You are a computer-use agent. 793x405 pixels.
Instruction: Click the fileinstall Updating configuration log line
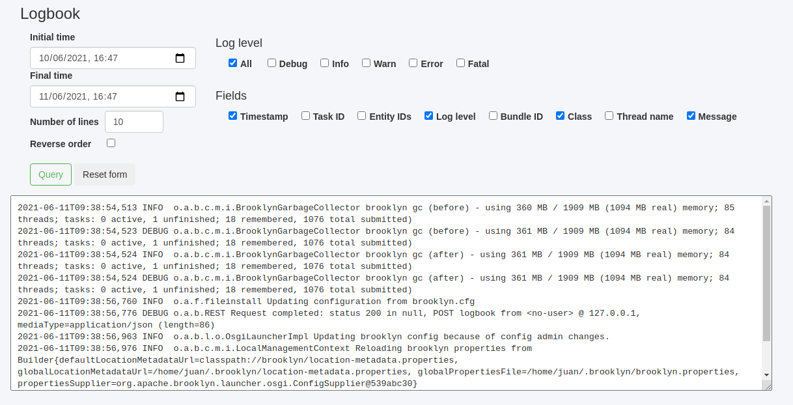[x=246, y=301]
